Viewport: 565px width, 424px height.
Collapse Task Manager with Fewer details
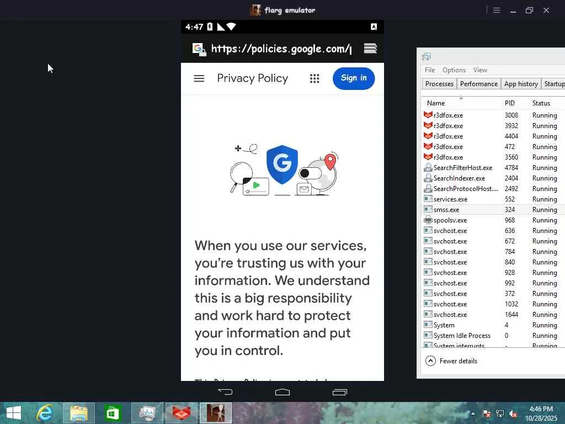[x=451, y=361]
